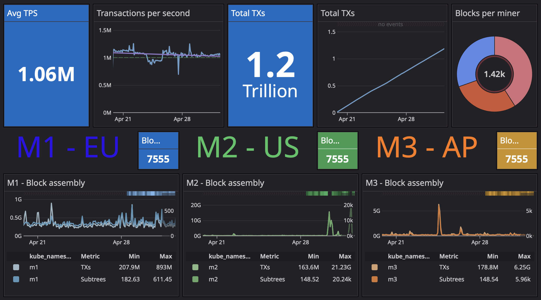
Task: Click the kube_names column header in M2 table
Action: tap(229, 256)
